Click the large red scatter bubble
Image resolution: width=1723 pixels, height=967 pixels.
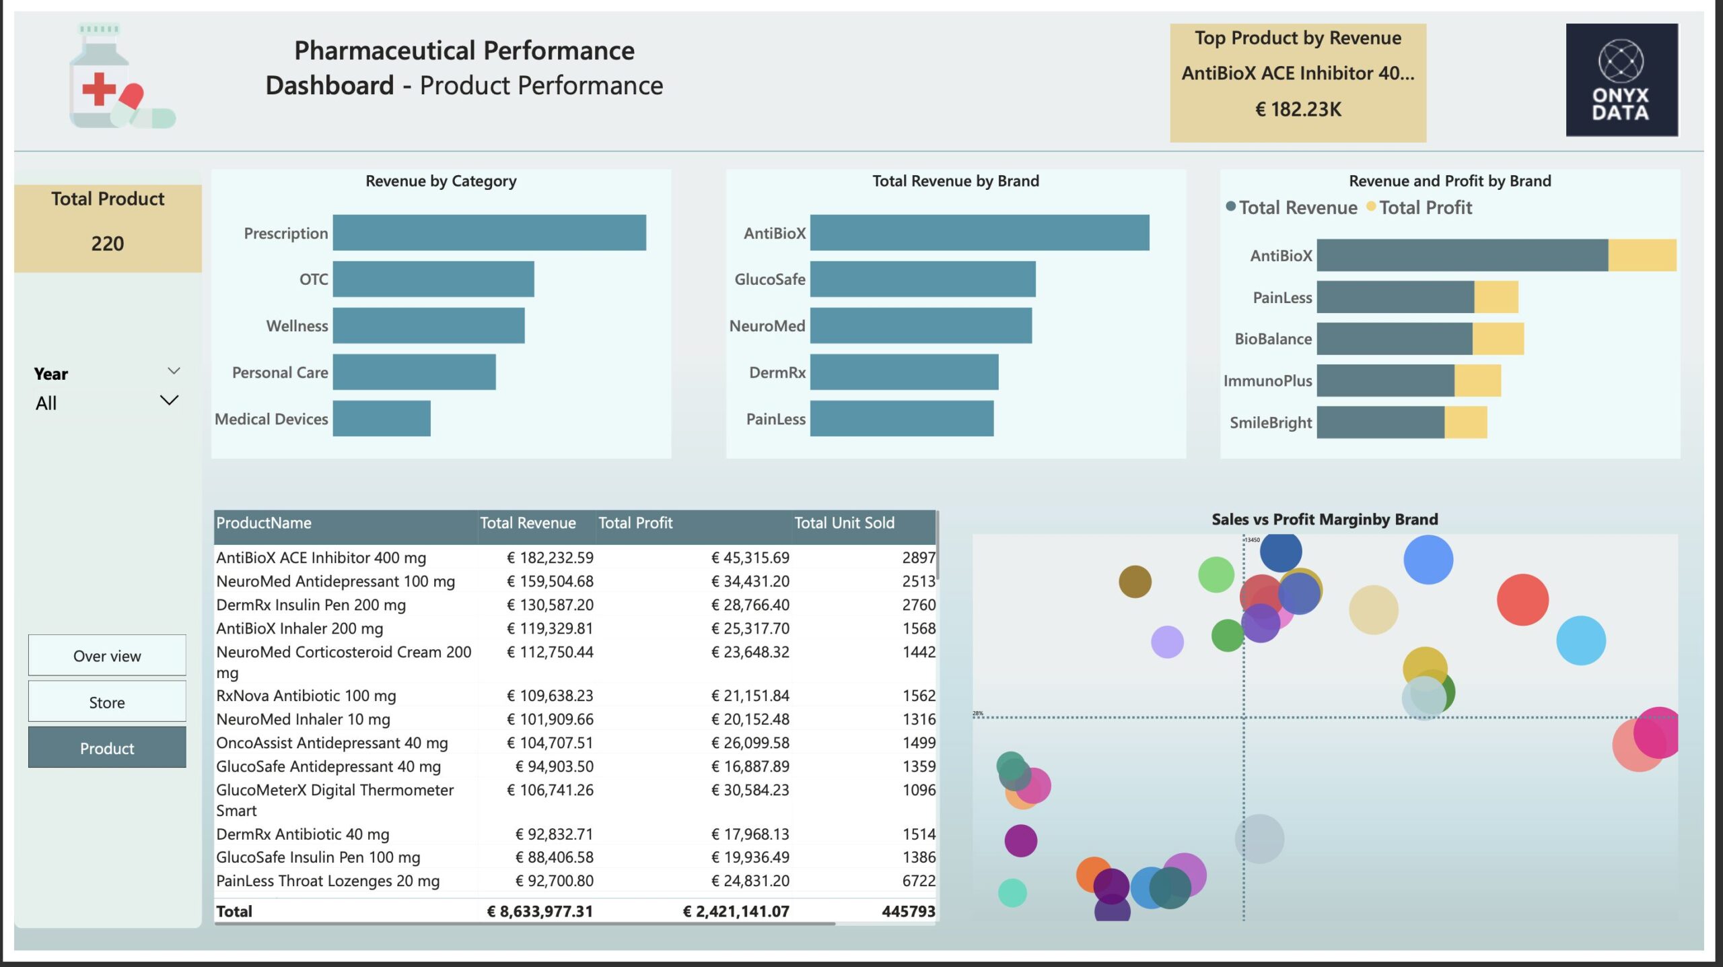point(1522,600)
